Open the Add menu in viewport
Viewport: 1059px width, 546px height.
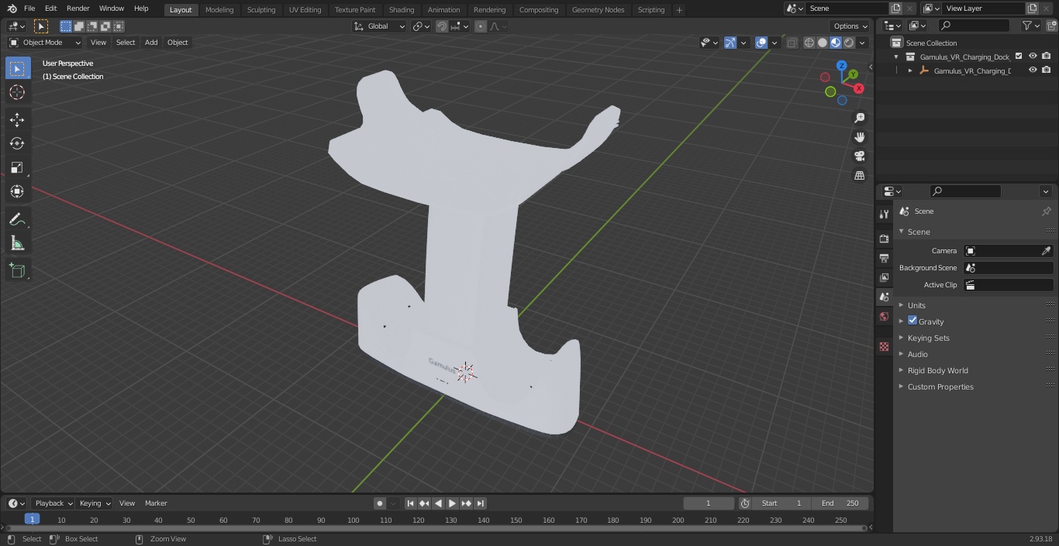[151, 43]
